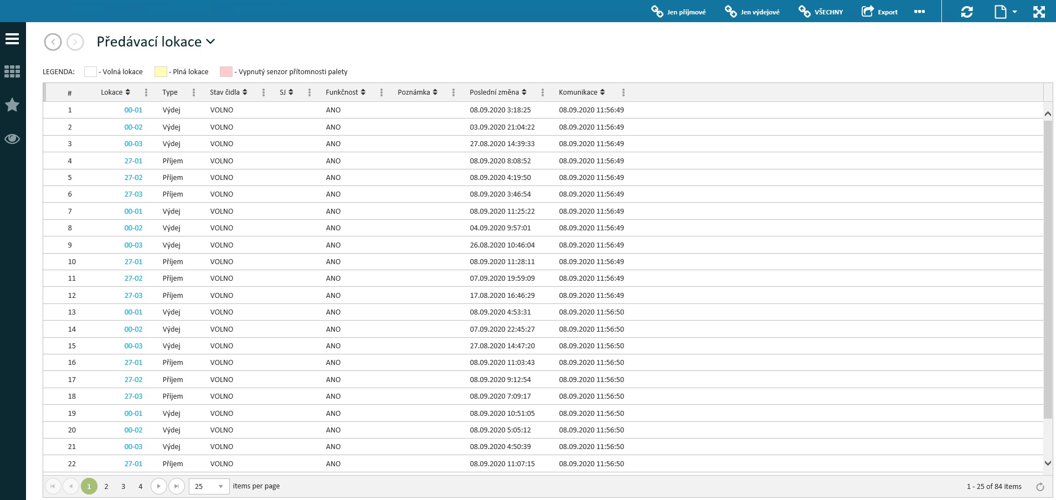The height and width of the screenshot is (500, 1056).
Task: Open the apps grid in sidebar
Action: [x=12, y=71]
